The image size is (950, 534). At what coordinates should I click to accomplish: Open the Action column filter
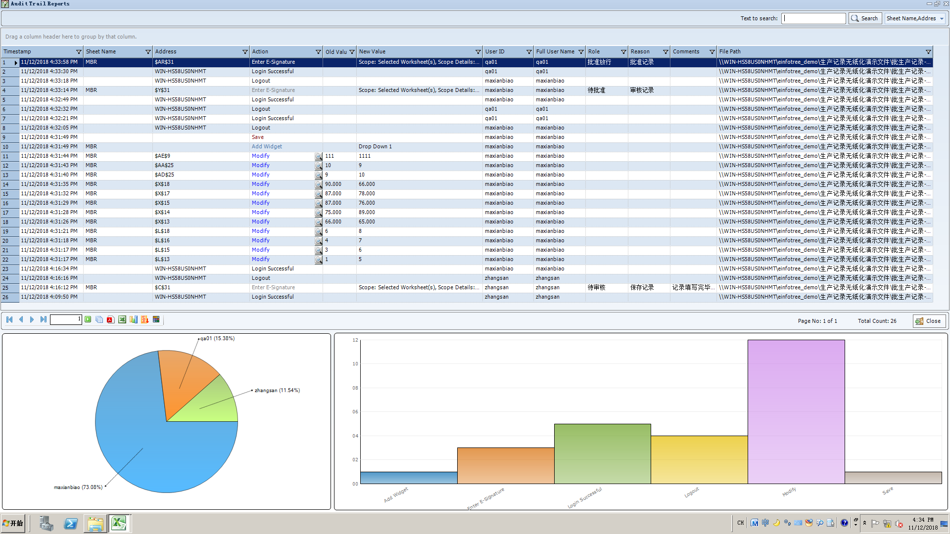[318, 52]
